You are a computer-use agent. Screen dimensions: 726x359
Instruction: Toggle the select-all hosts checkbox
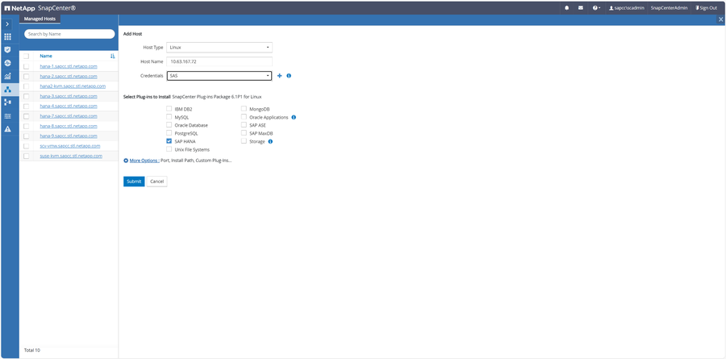point(27,56)
